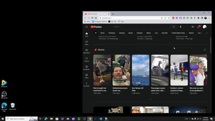Go to Home in YouTube sidebar
Image resolution: width=215 pixels, height=121 pixels.
click(87, 35)
